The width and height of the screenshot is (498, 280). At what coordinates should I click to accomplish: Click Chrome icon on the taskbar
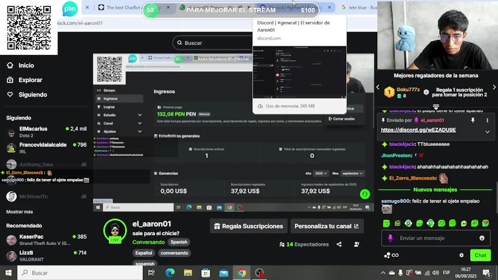[242, 273]
